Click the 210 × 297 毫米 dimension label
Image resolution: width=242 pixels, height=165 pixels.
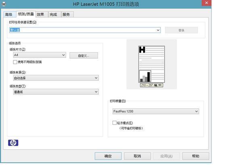point(152,85)
